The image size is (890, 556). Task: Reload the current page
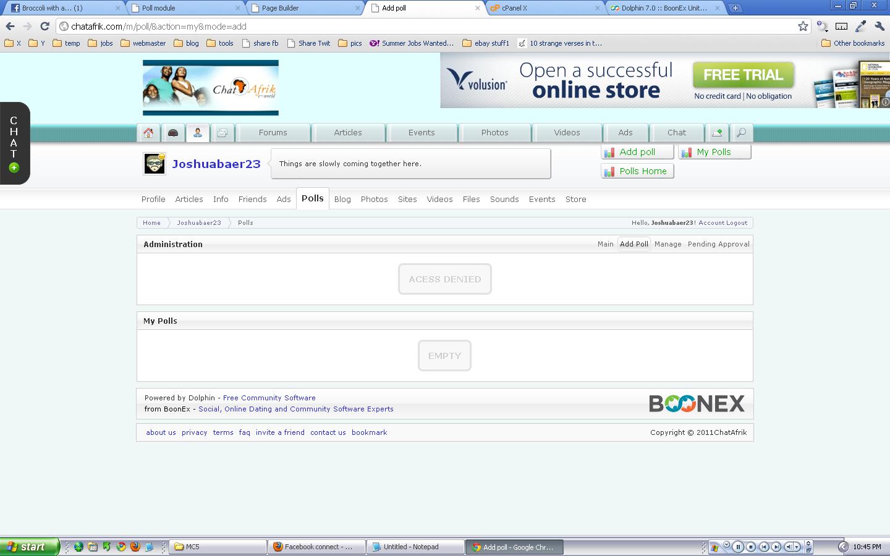pyautogui.click(x=44, y=27)
